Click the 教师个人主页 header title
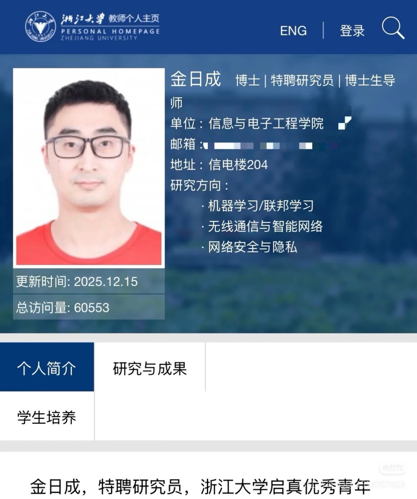This screenshot has height=499, width=417. coord(134,18)
